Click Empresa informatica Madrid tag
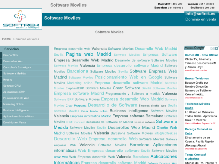This screenshot has width=219, height=164. (90, 116)
